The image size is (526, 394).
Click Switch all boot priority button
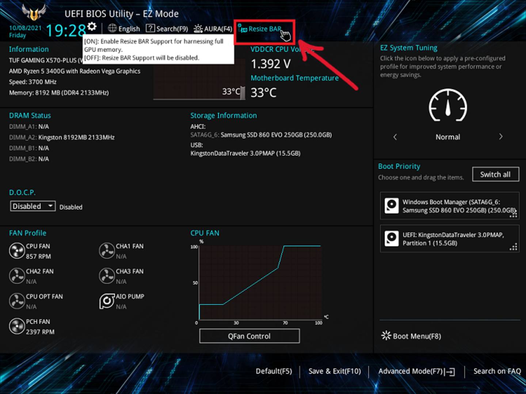pos(495,174)
